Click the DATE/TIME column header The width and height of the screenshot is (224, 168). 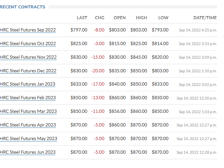[205, 18]
